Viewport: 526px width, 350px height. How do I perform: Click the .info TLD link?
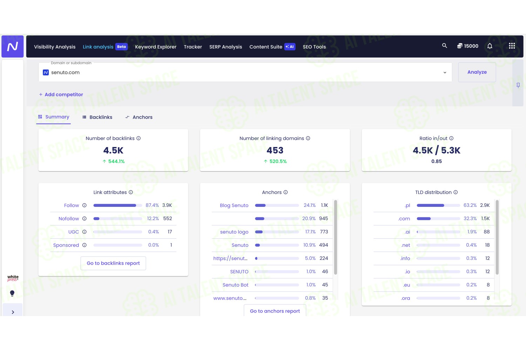405,258
